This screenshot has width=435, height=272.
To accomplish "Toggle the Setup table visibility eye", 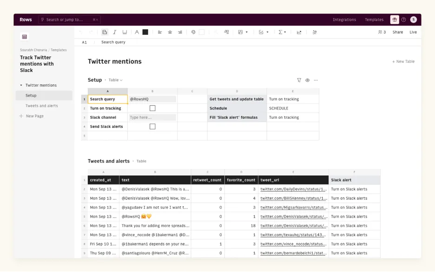I will coord(307,80).
